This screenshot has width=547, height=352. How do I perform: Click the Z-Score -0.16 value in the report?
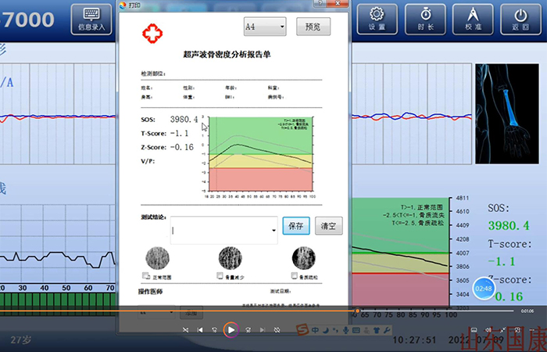182,147
